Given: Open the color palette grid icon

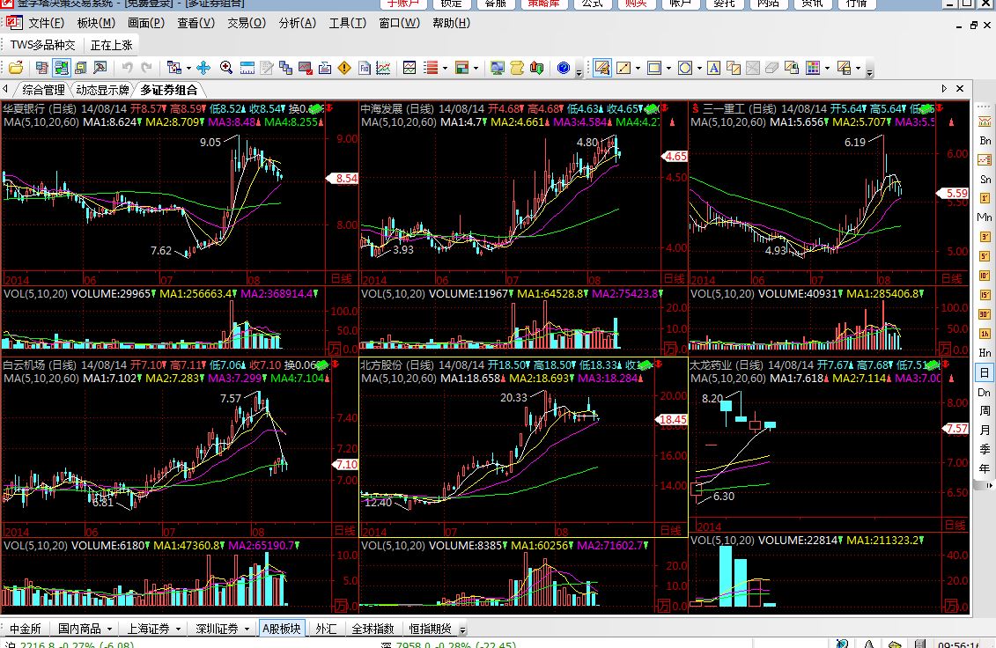Looking at the screenshot, I should click(x=813, y=67).
